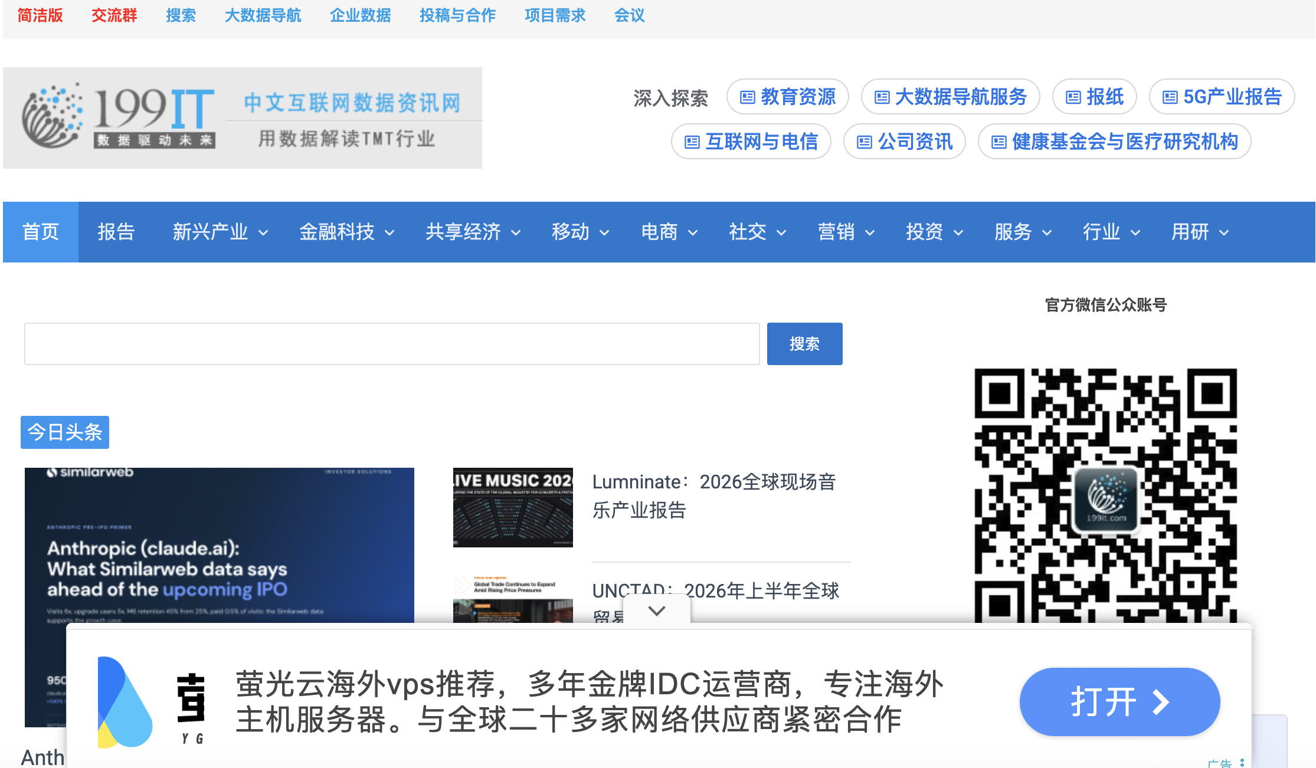
Task: Expand the 金融科技 dropdown menu
Action: coord(347,232)
